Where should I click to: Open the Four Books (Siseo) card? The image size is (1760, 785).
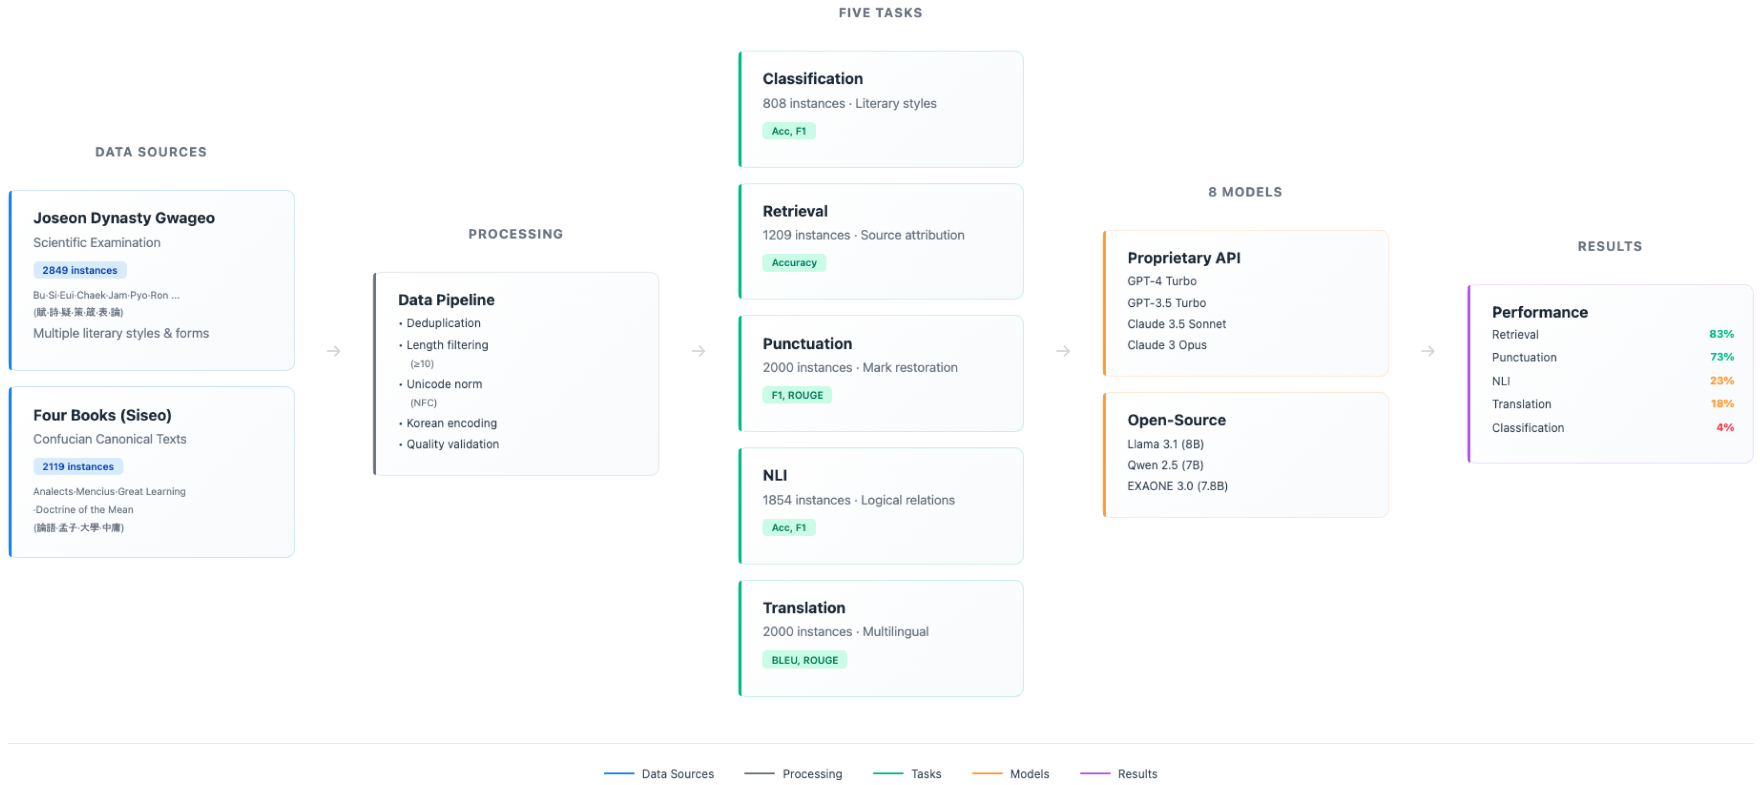tap(102, 415)
